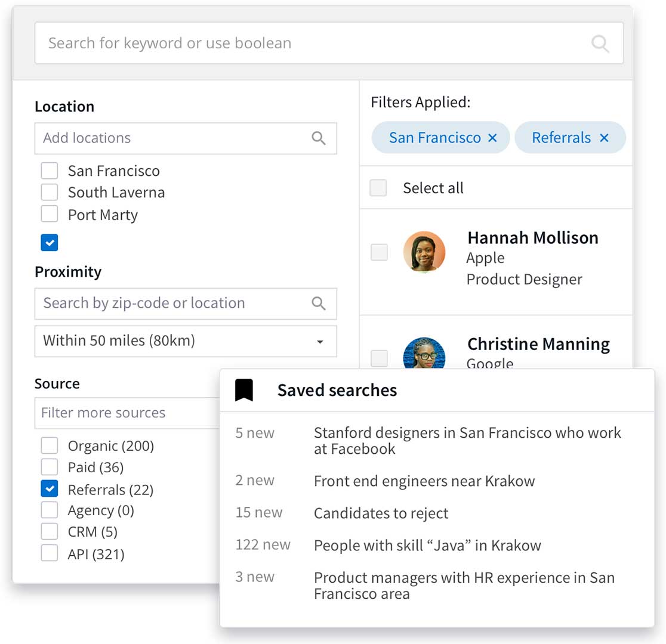
Task: Tick the Select all checkbox
Action: click(x=378, y=188)
